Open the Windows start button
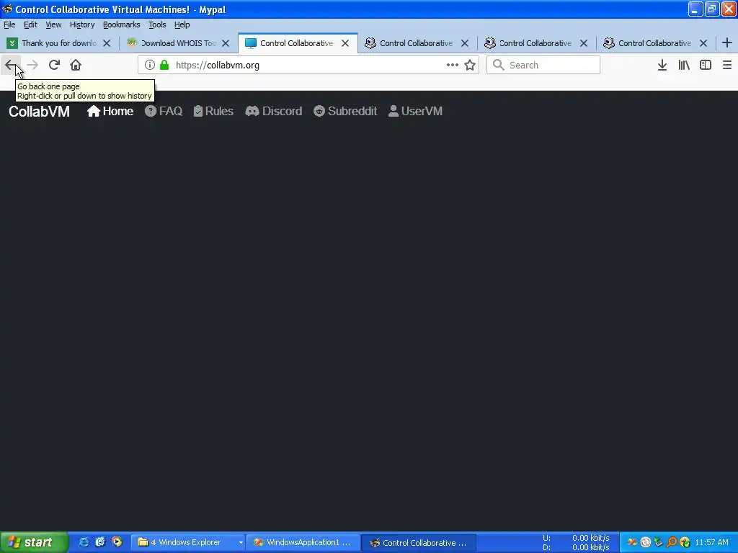Screen dimensions: 738x553 tap(33, 542)
